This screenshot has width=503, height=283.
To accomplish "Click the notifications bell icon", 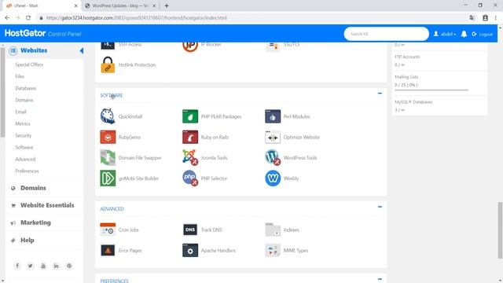I will pos(464,34).
